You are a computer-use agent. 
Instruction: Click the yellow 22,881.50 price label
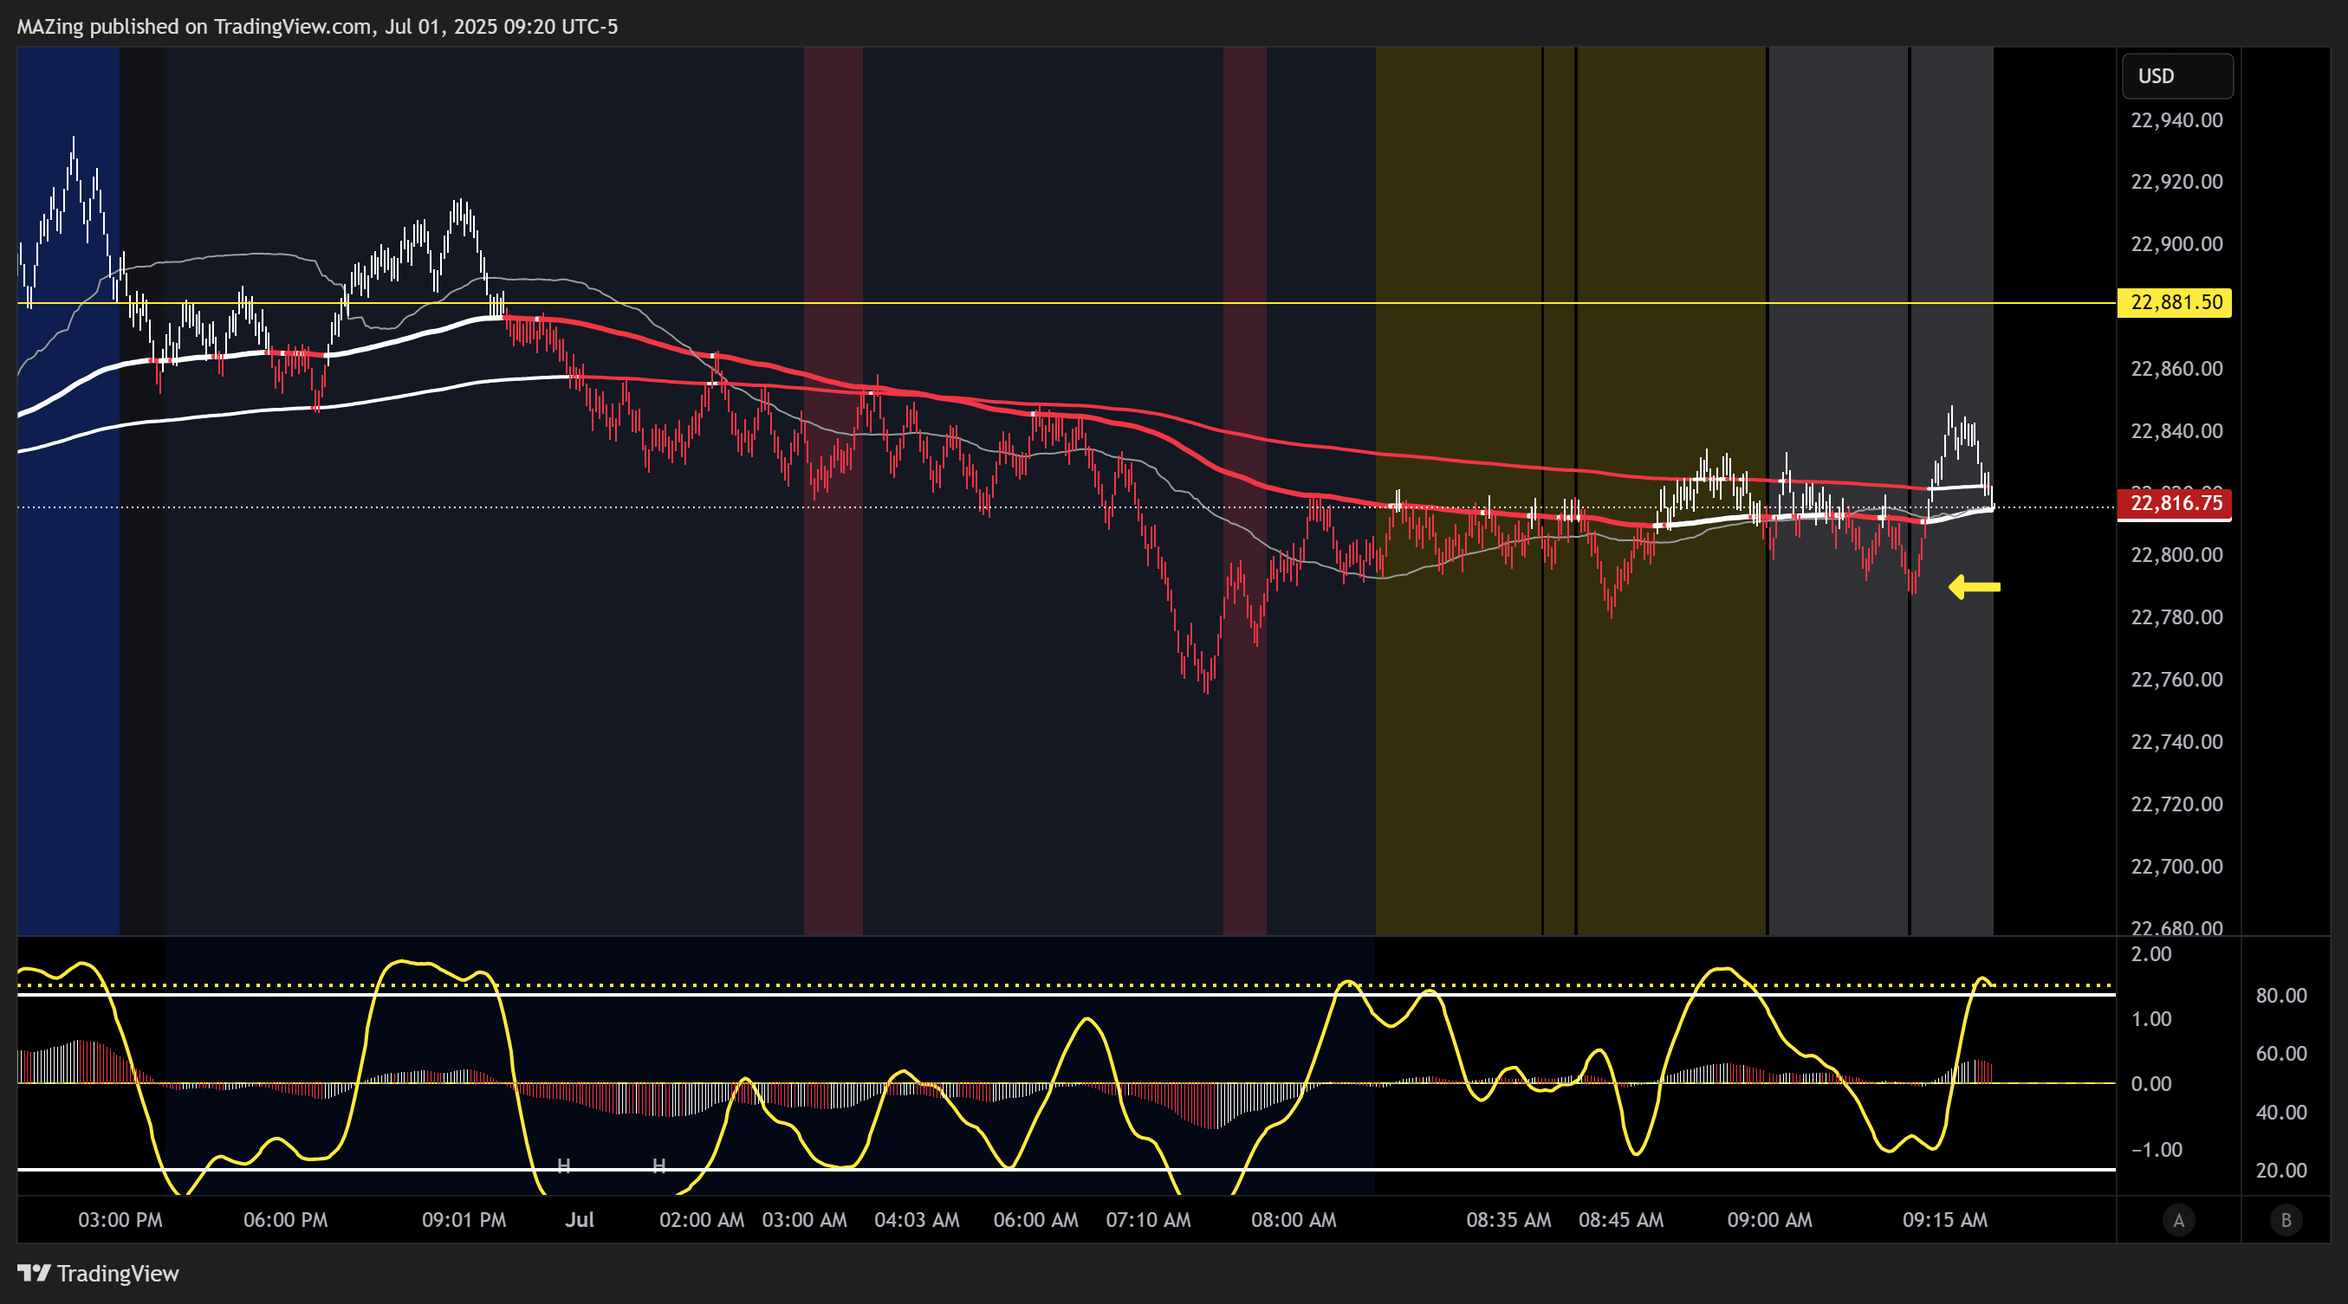[x=2175, y=302]
